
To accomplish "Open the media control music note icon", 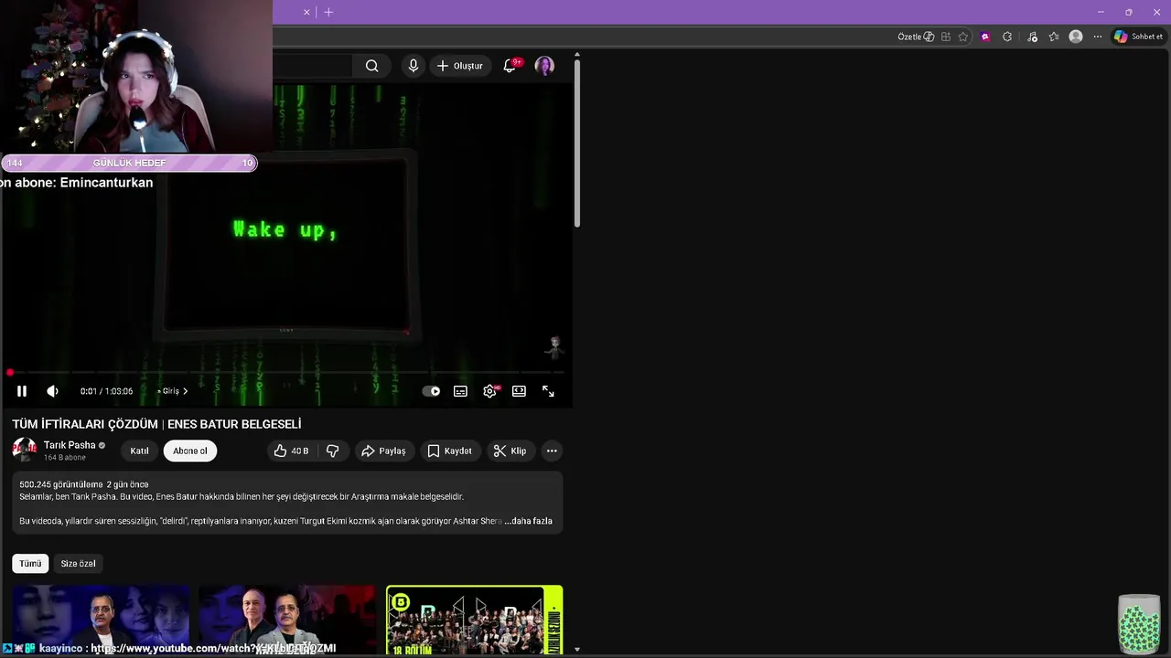I will [x=1032, y=37].
